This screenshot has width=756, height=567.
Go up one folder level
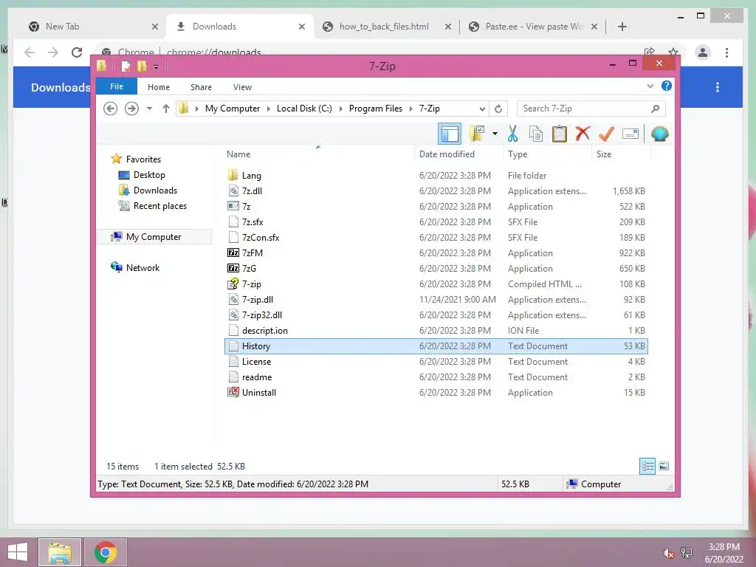[x=166, y=109]
